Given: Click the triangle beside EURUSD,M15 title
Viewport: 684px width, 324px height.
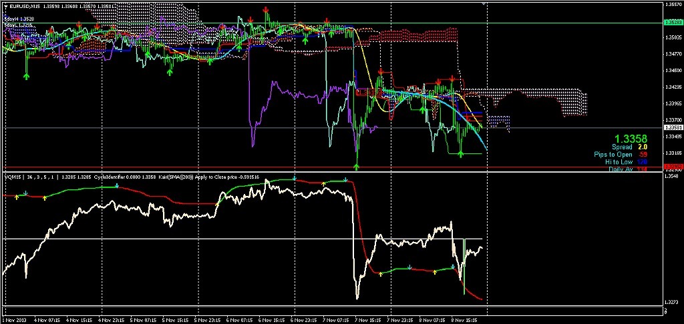Looking at the screenshot, I should tap(5, 7).
